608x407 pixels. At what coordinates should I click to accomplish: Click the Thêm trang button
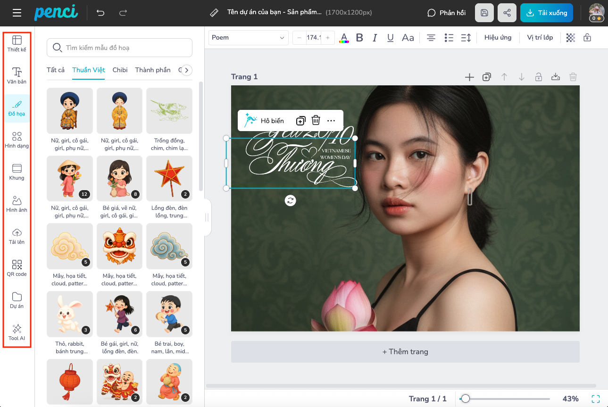pos(405,352)
